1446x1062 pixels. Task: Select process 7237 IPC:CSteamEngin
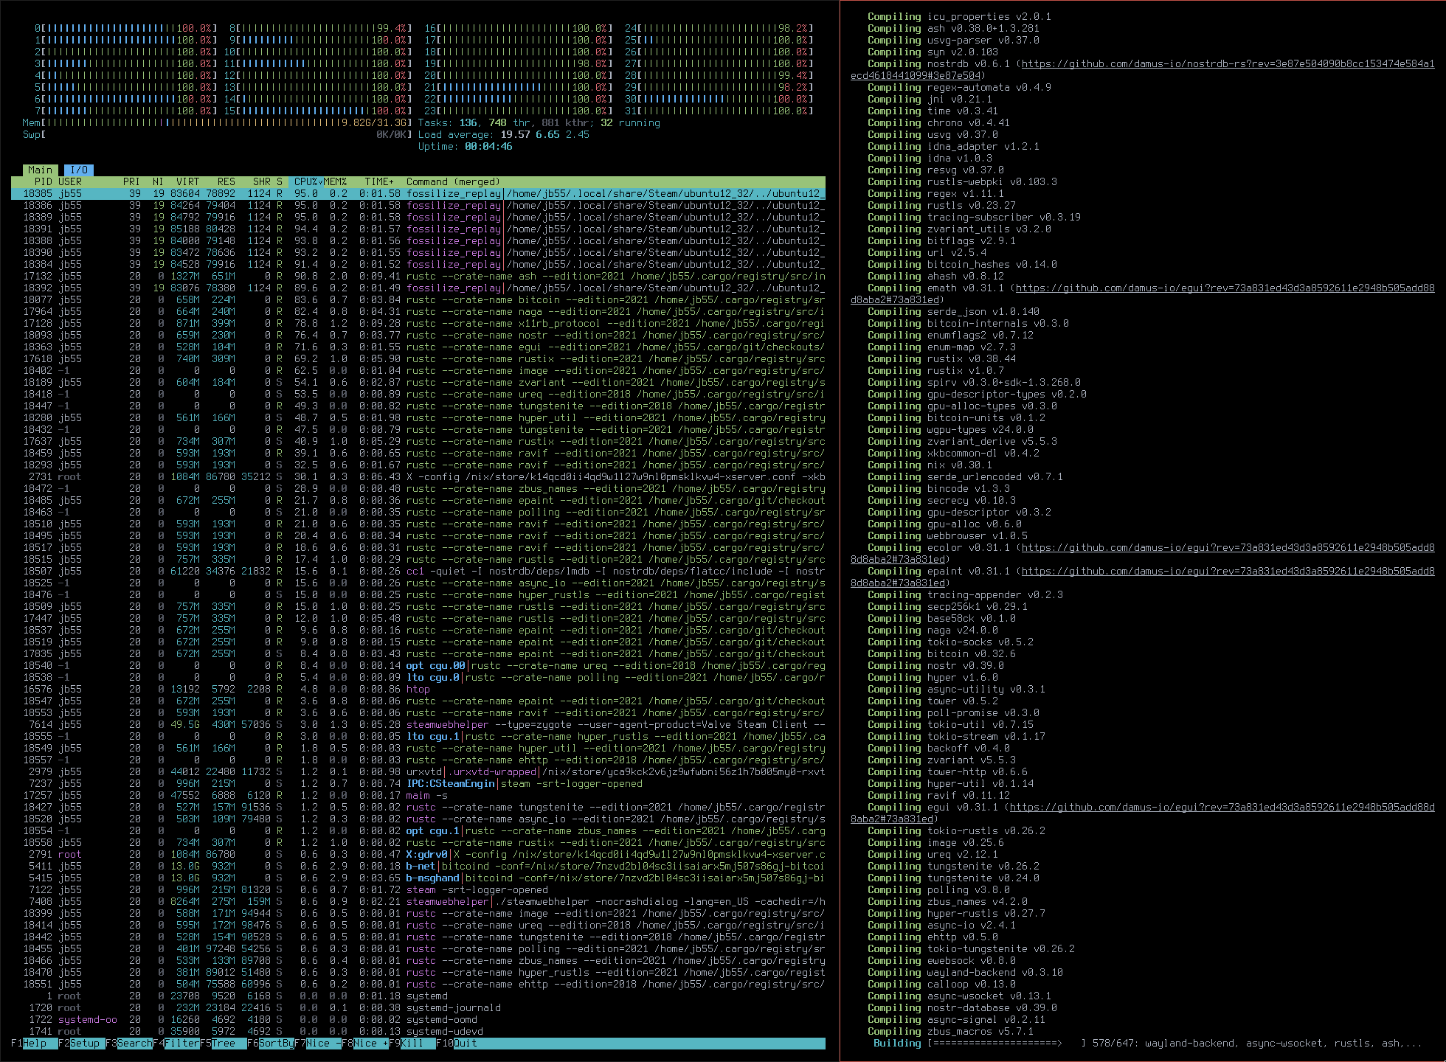[418, 783]
